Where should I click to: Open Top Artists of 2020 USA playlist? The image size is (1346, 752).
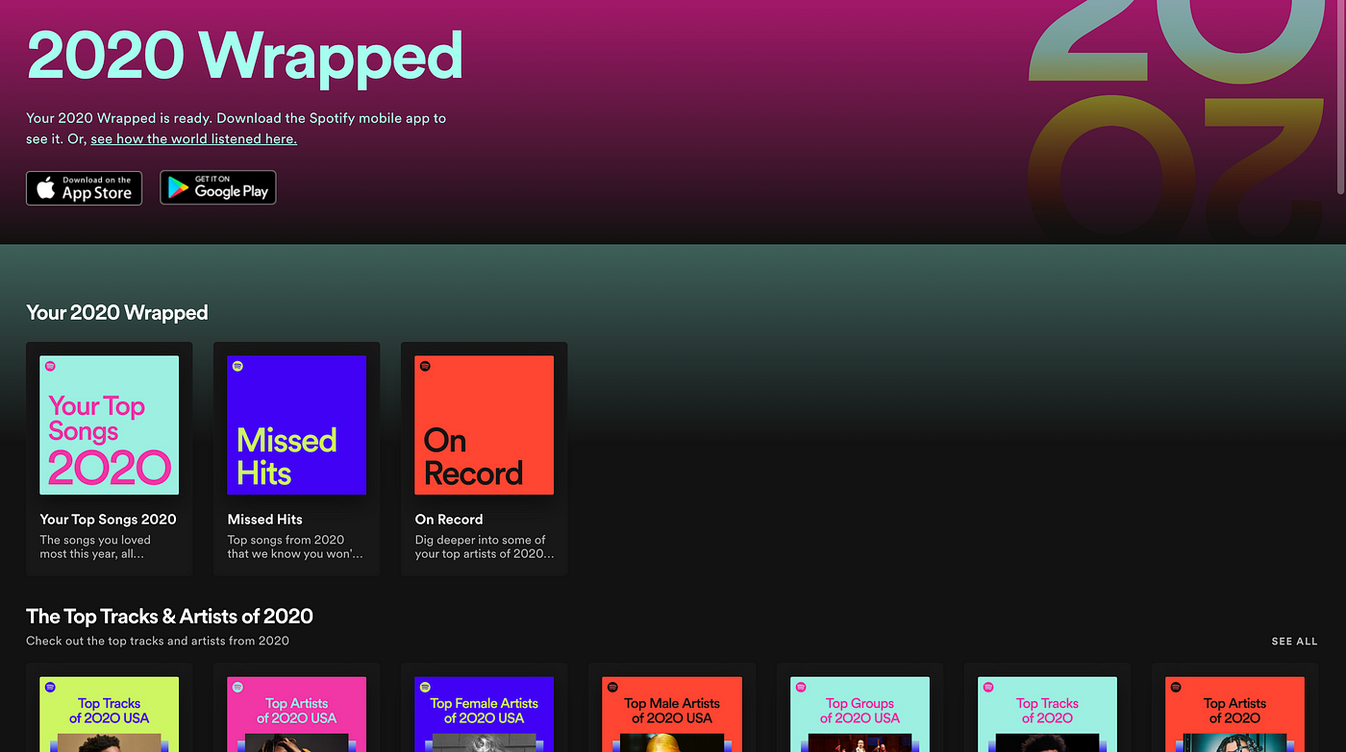(x=296, y=708)
